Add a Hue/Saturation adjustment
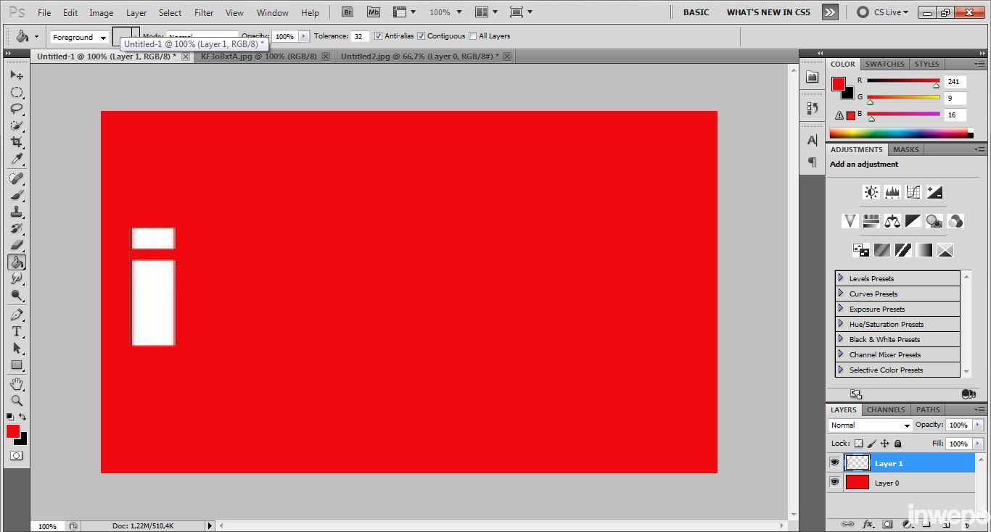Viewport: 991px width, 532px height. [x=871, y=221]
